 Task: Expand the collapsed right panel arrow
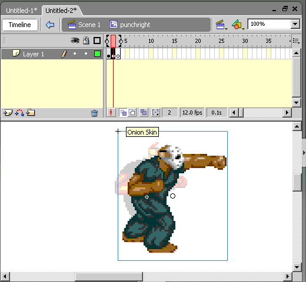click(304, 153)
